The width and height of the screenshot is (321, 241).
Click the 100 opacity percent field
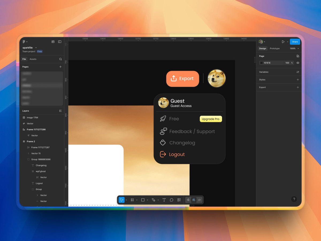pos(289,63)
